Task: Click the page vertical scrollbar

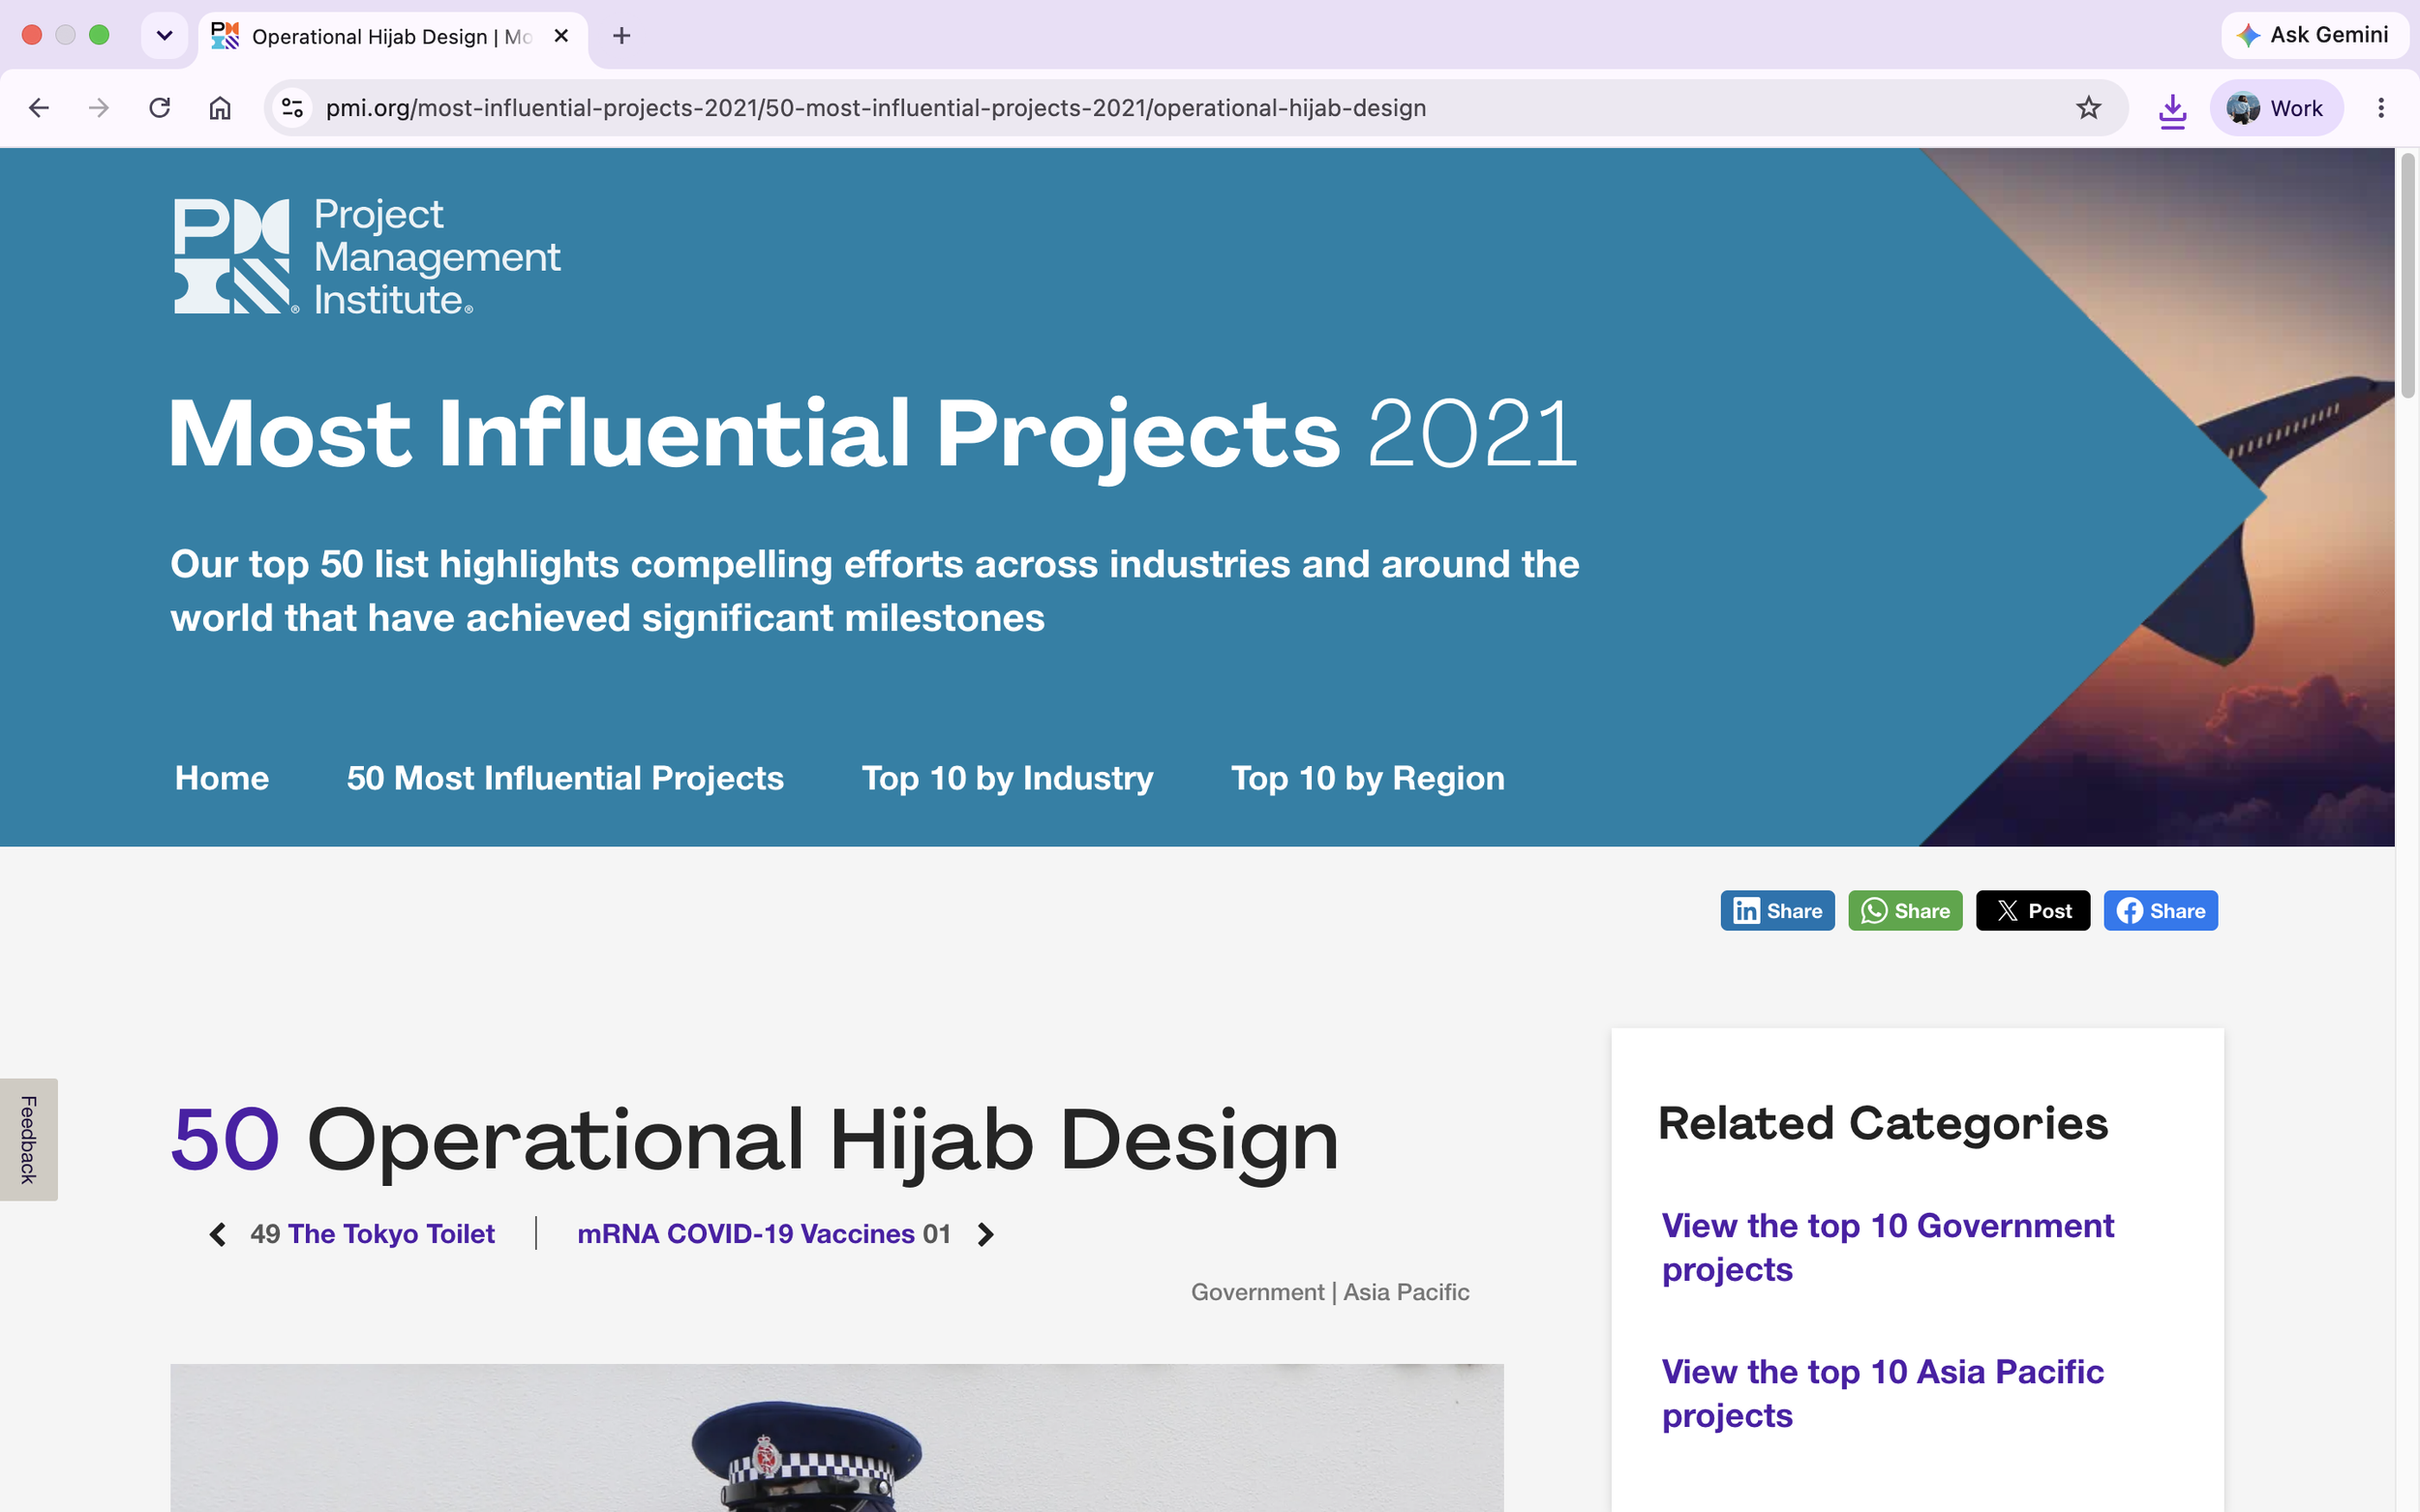Action: (2407, 275)
